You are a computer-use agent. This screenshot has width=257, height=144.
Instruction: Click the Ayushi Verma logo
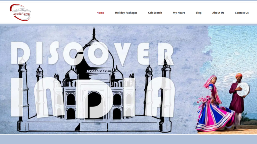(20, 12)
